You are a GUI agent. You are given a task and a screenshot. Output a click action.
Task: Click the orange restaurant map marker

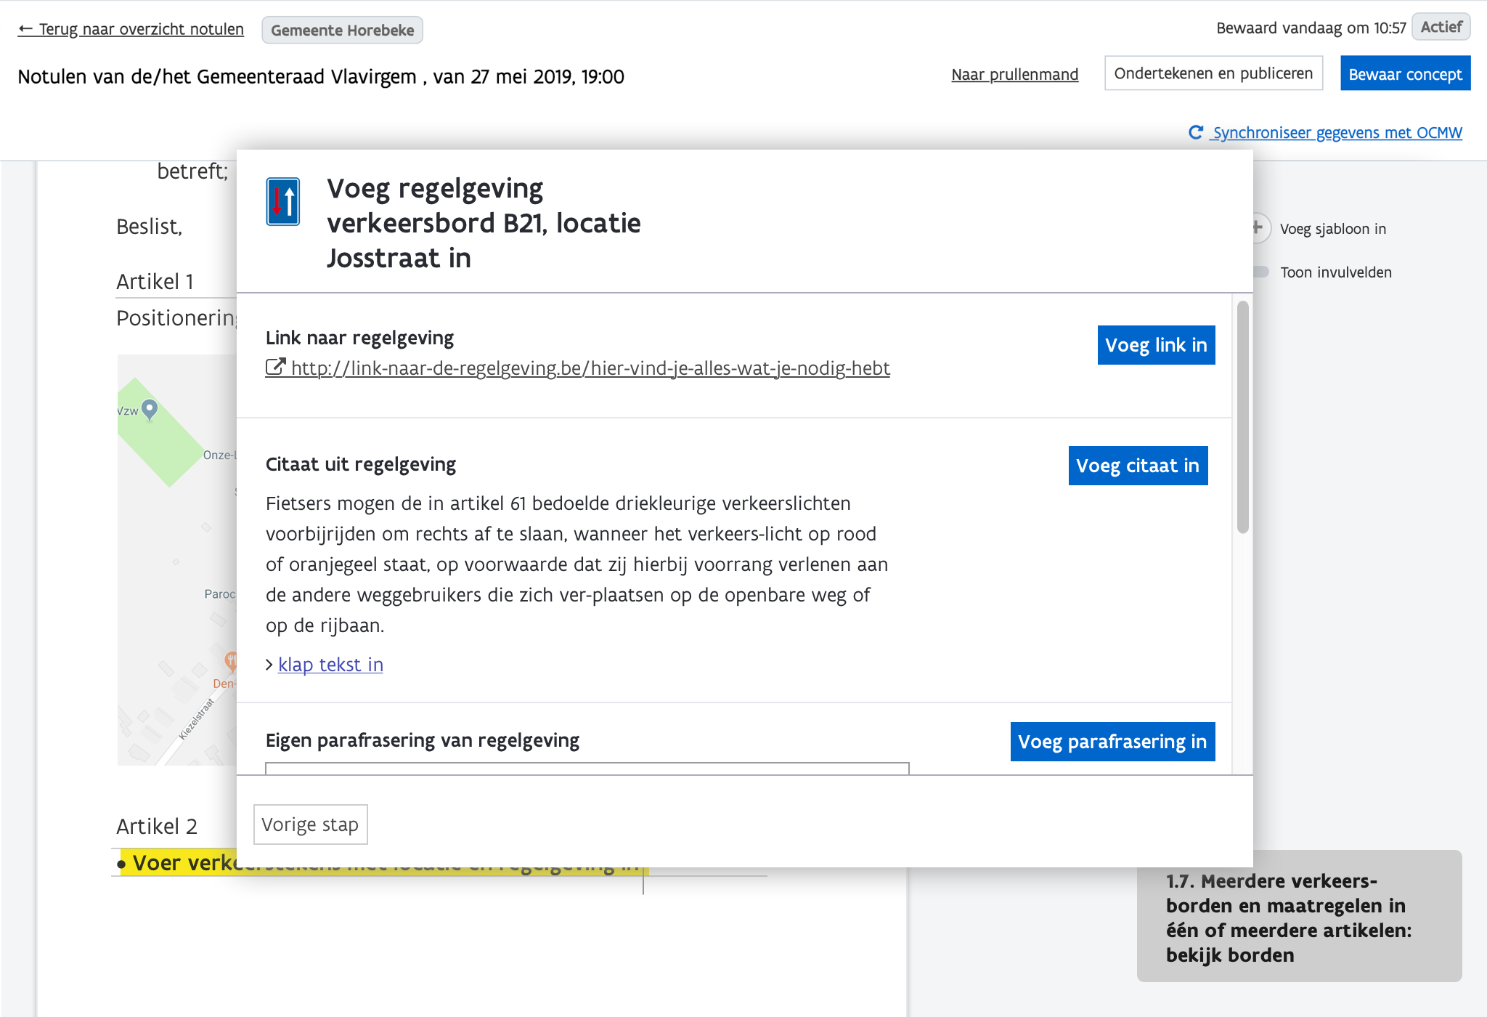click(230, 660)
